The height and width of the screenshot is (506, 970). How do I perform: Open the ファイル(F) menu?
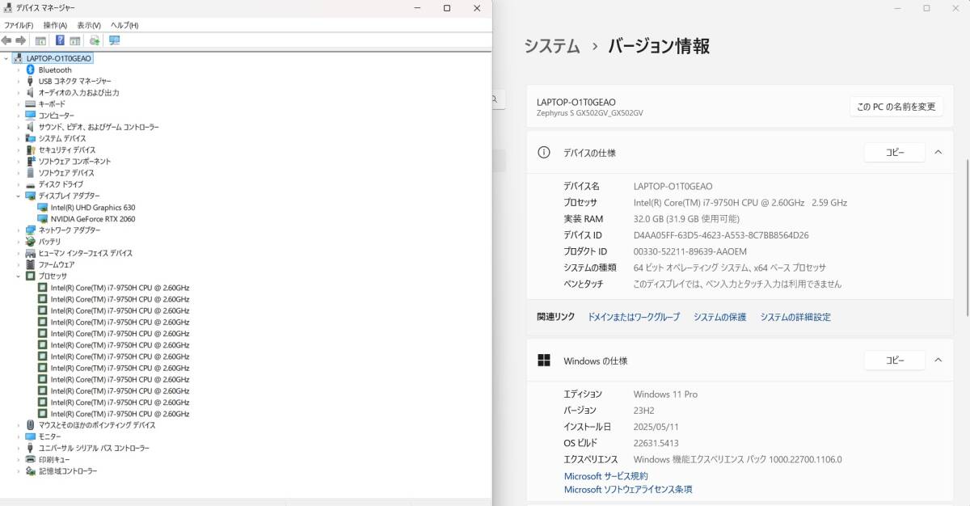(x=19, y=25)
